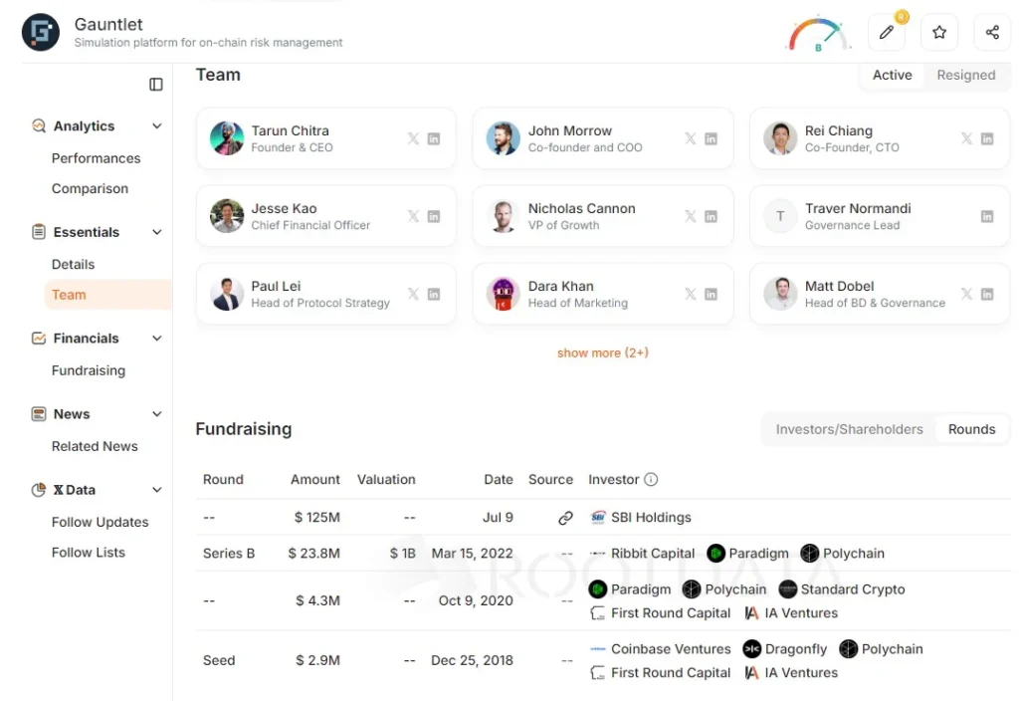
Task: Open source link for SBI Holdings round
Action: [x=565, y=518]
